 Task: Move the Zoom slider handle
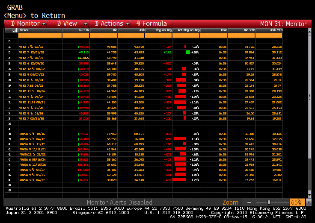point(269,202)
